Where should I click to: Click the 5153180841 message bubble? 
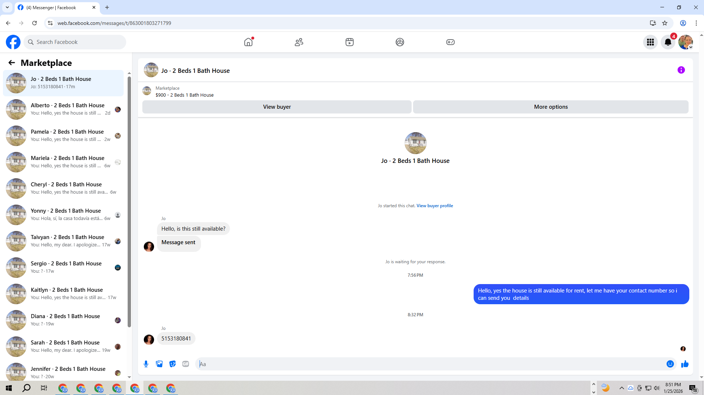176,339
